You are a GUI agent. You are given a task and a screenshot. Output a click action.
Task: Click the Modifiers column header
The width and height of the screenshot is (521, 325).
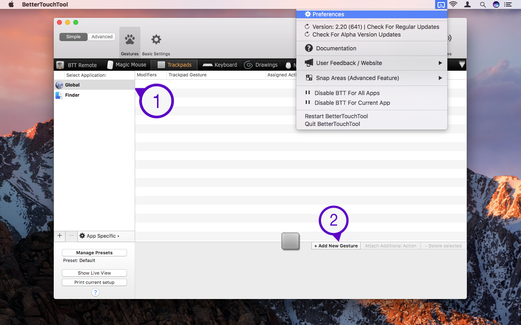point(151,75)
